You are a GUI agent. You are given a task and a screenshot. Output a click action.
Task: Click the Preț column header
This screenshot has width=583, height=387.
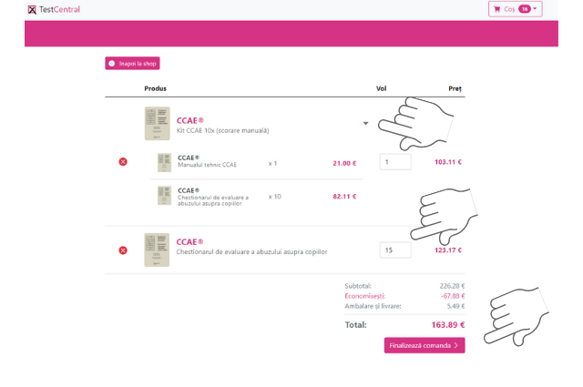point(455,88)
